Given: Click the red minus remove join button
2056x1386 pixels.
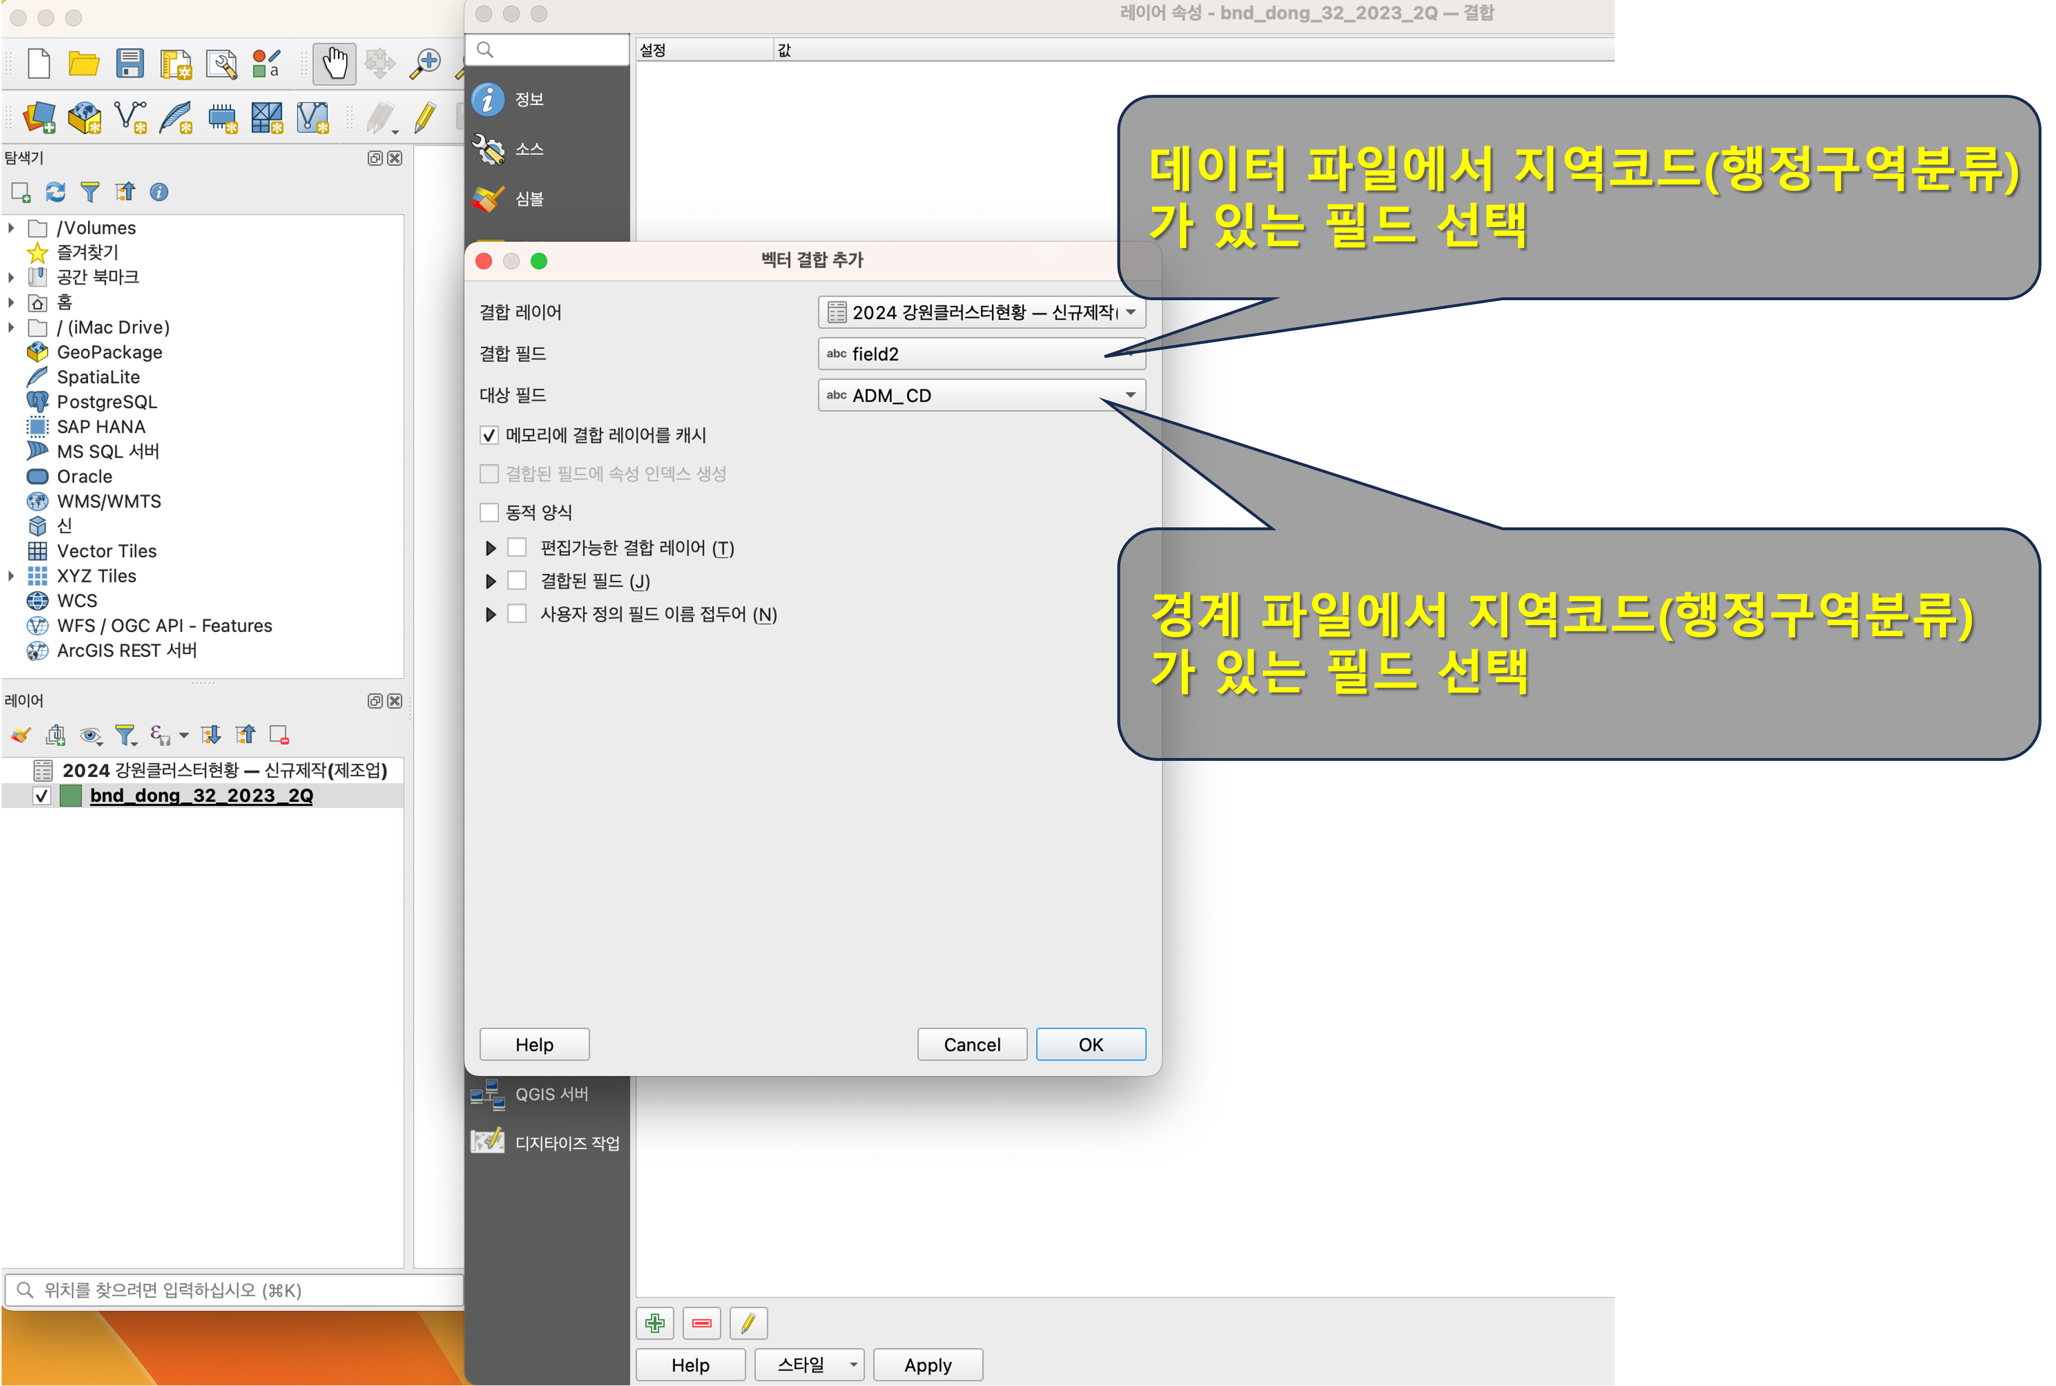Looking at the screenshot, I should pyautogui.click(x=702, y=1323).
